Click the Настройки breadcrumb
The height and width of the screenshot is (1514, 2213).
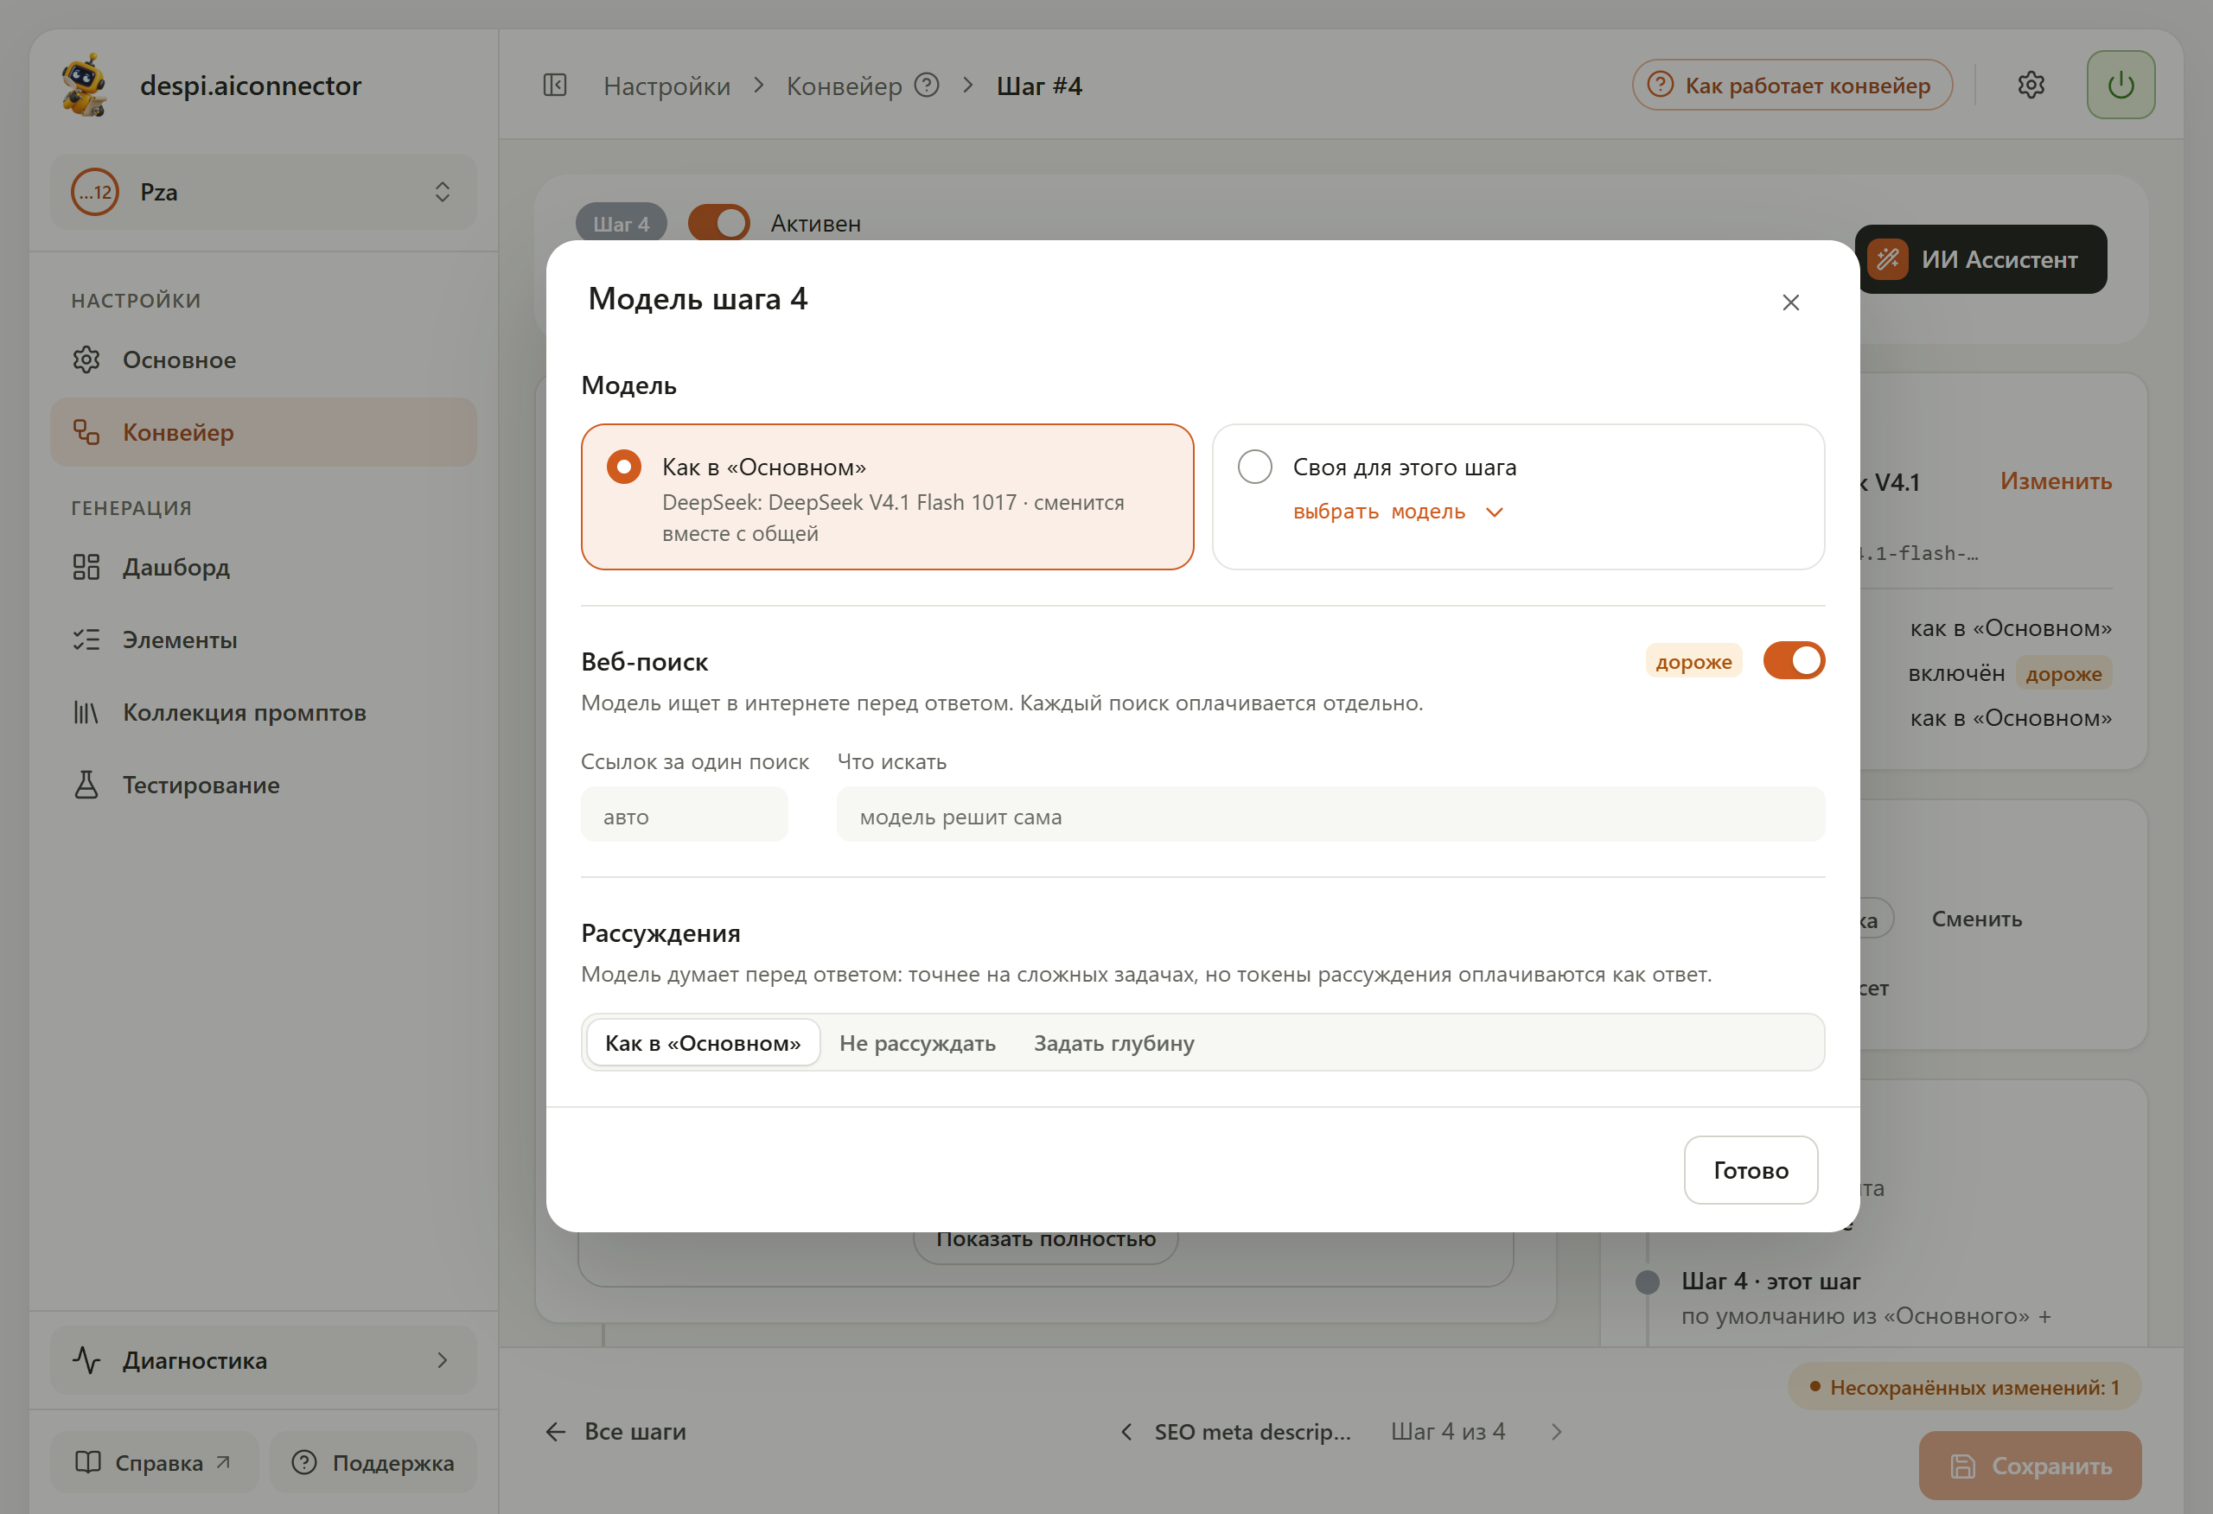666,86
